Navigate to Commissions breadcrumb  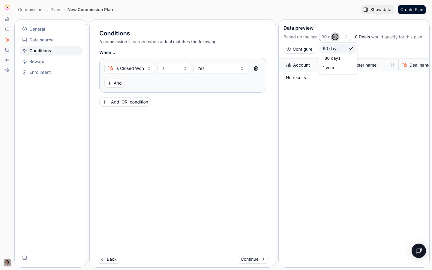(31, 10)
